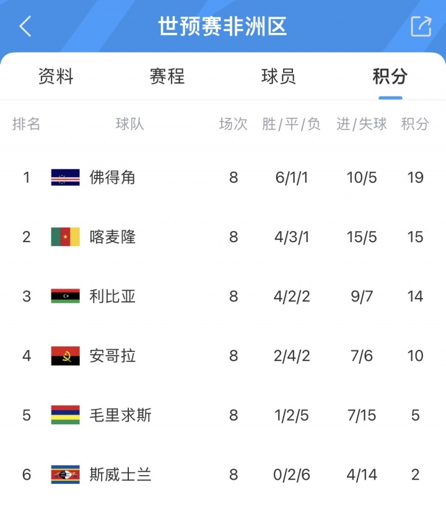
Task: Switch to the 赛程 tab
Action: 167,77
